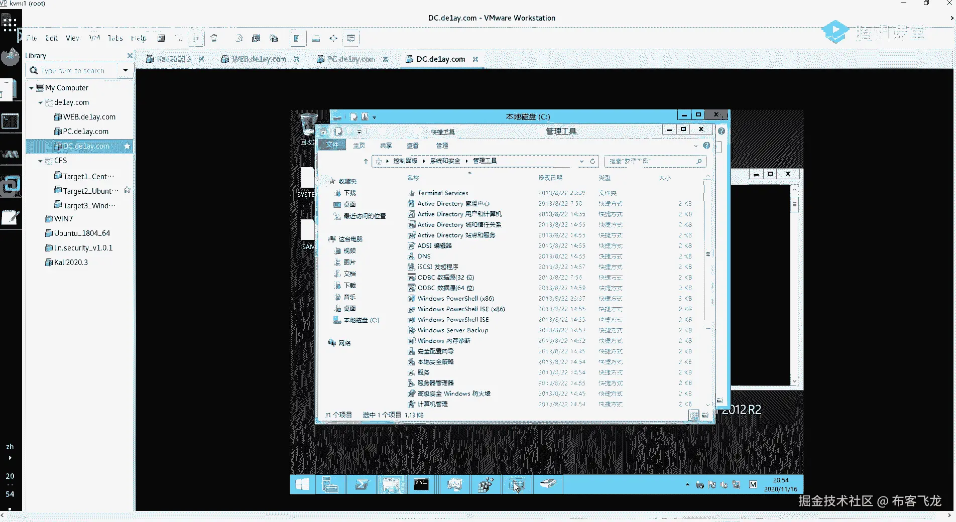Click the ODBC 数据源(32 位) entry
This screenshot has height=522, width=956.
click(446, 278)
